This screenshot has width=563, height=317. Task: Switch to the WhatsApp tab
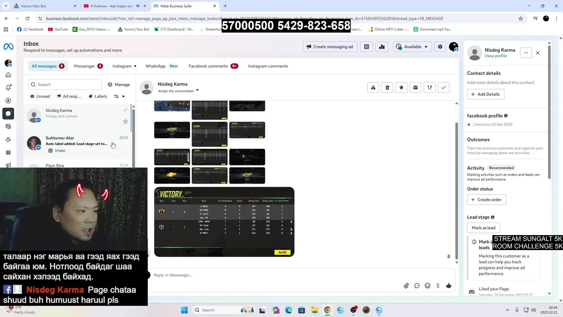click(x=161, y=66)
